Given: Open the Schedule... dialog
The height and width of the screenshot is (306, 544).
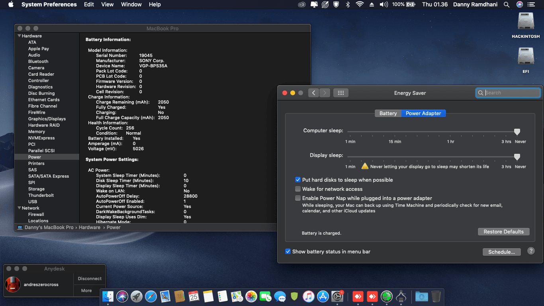Looking at the screenshot, I should (502, 252).
